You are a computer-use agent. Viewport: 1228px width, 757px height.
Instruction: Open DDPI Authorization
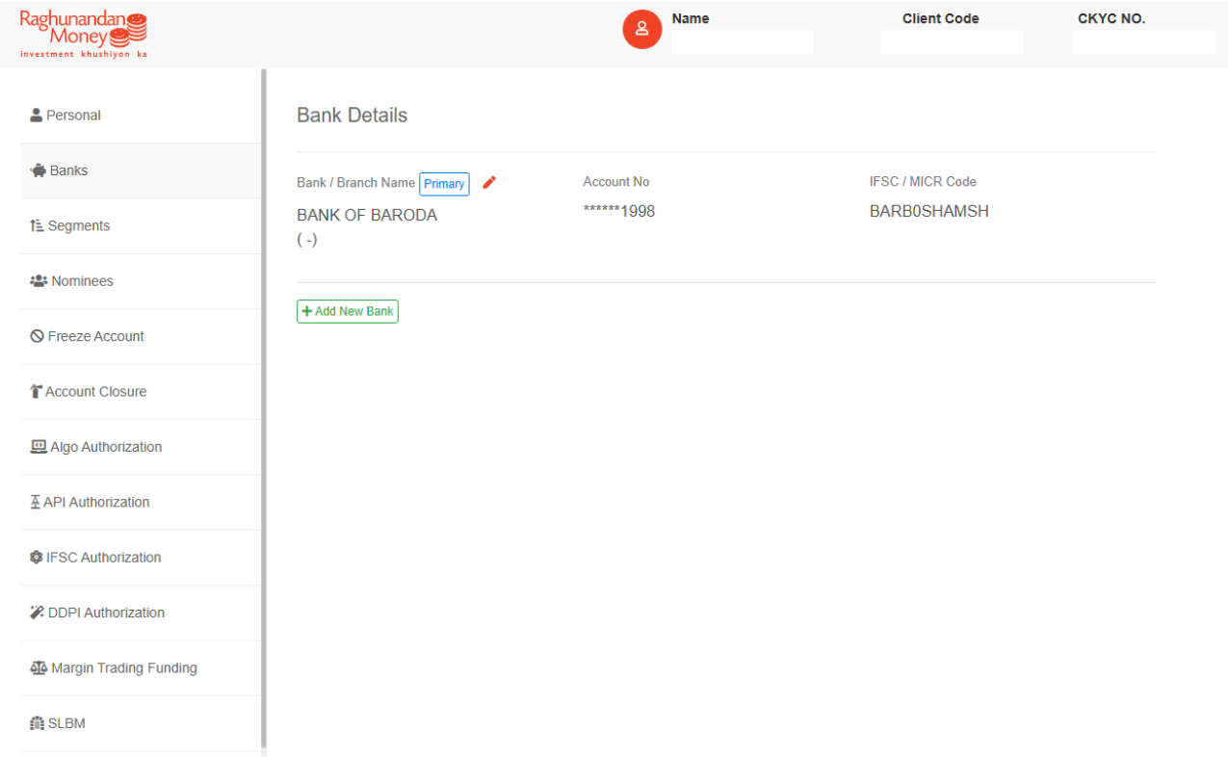141,613
